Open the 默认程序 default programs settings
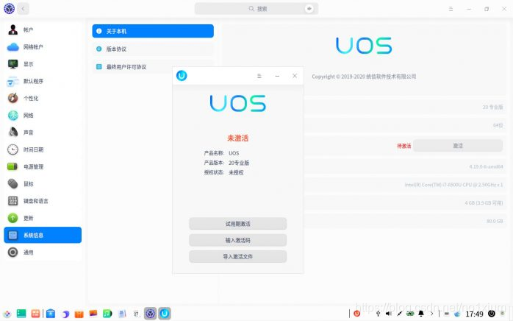Image resolution: width=513 pixels, height=321 pixels. (x=43, y=81)
